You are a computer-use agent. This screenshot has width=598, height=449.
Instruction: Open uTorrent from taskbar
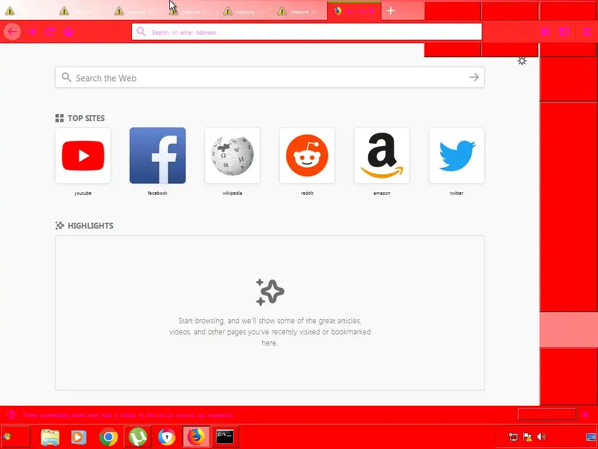click(x=138, y=436)
